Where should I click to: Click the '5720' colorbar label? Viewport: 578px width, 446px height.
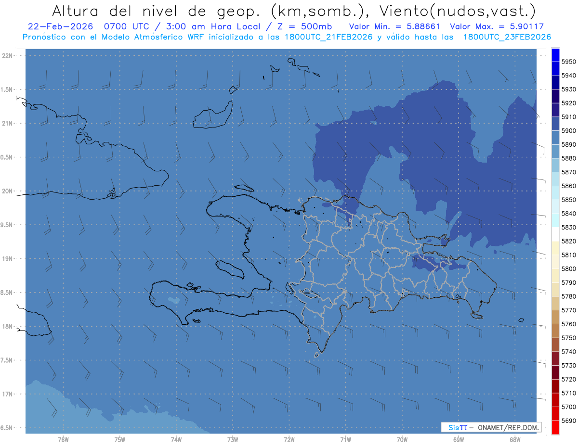click(568, 379)
